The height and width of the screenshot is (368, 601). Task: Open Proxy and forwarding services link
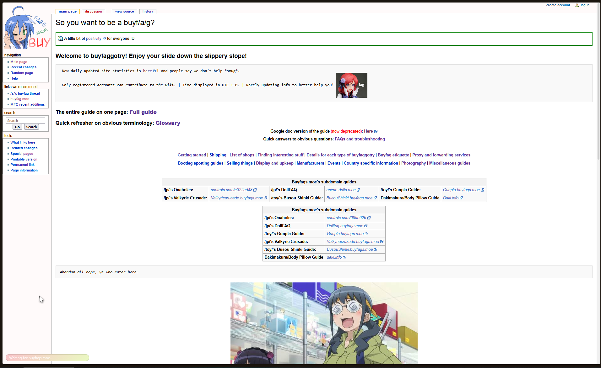[x=441, y=155]
